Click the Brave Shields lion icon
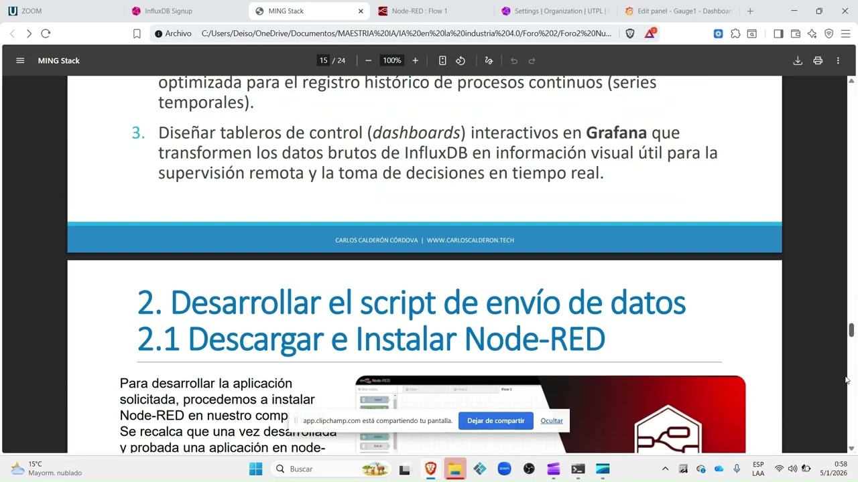Screen dimensions: 858x482 [x=630, y=33]
